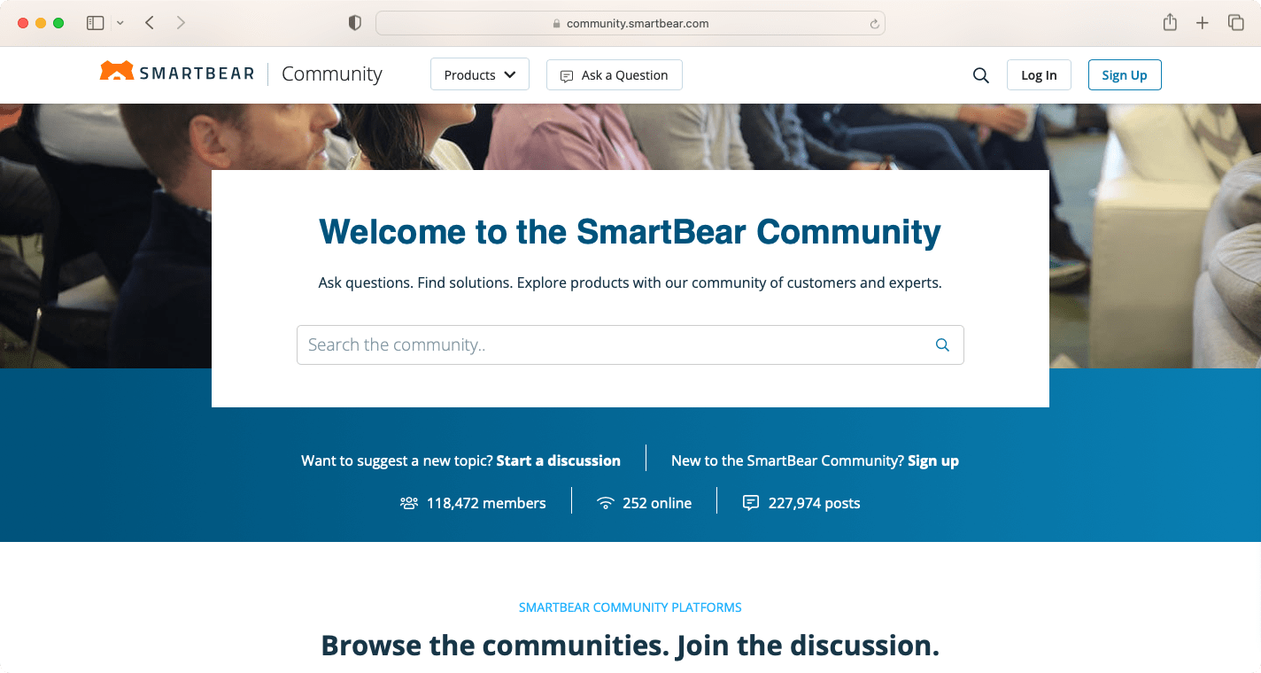The width and height of the screenshot is (1261, 673).
Task: Click the members group icon
Action: click(408, 503)
